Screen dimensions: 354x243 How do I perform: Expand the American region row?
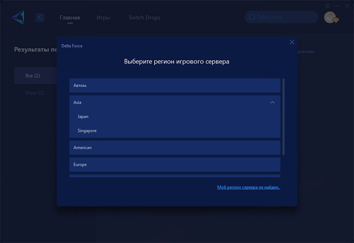pos(175,148)
